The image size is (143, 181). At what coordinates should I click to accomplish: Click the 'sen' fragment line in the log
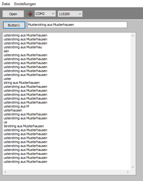point(6,51)
